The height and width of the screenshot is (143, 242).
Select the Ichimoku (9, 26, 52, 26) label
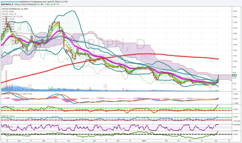tap(12, 16)
